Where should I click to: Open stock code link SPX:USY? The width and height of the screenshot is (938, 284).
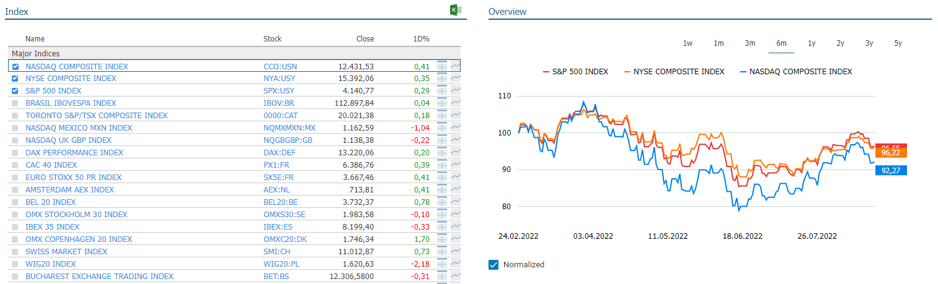click(279, 91)
